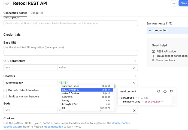
Task: Click the resource type icon beside the title
Action: click(7, 4)
